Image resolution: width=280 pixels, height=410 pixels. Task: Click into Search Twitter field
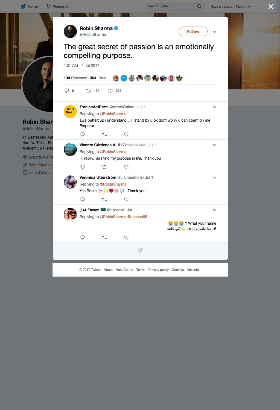pyautogui.click(x=171, y=6)
